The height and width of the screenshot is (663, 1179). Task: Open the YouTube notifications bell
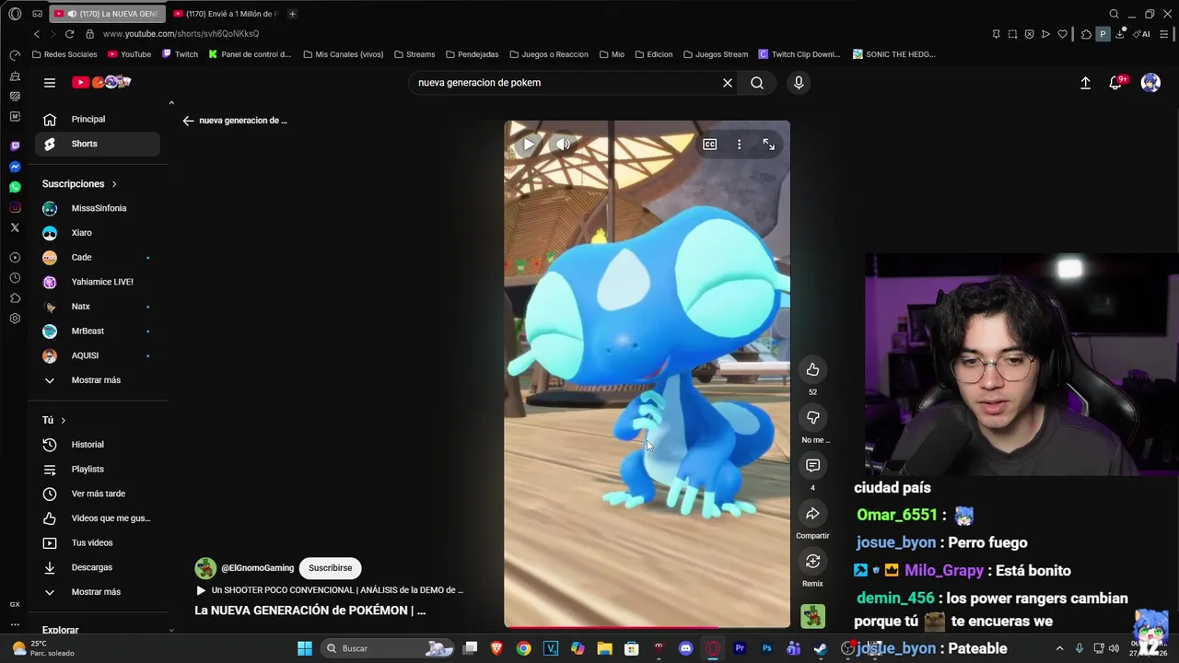click(x=1116, y=83)
